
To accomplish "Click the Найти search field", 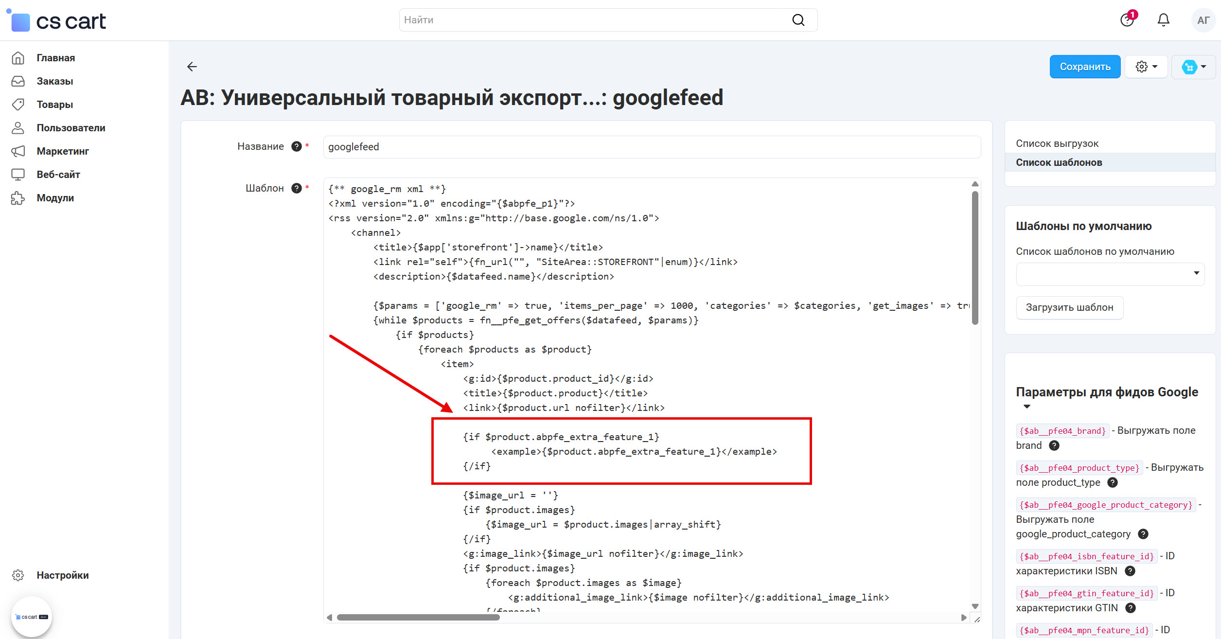I will tap(608, 20).
